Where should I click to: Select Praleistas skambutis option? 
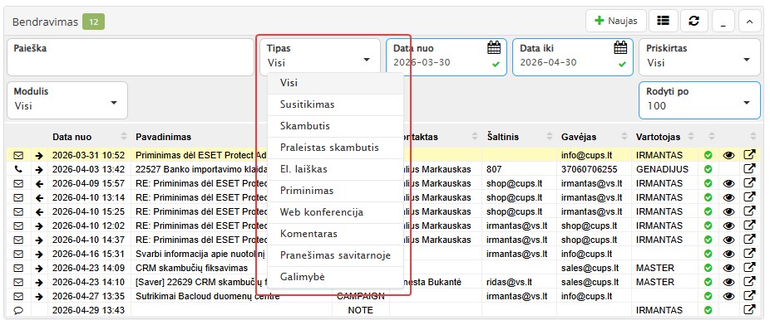click(335, 148)
